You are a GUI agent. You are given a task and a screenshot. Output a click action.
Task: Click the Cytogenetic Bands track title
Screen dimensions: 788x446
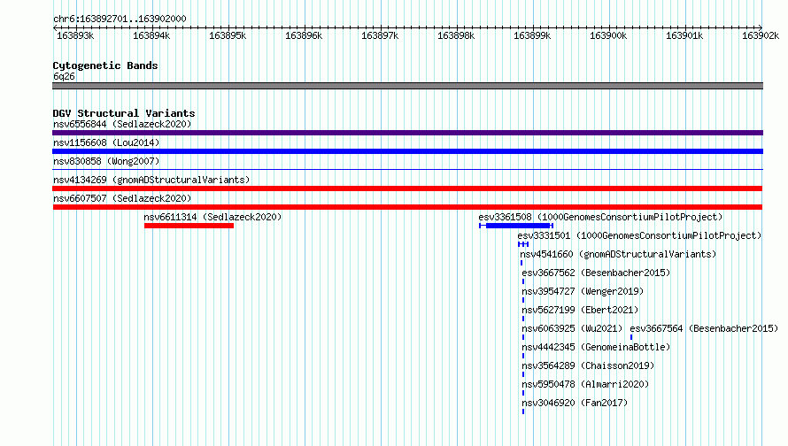[105, 65]
